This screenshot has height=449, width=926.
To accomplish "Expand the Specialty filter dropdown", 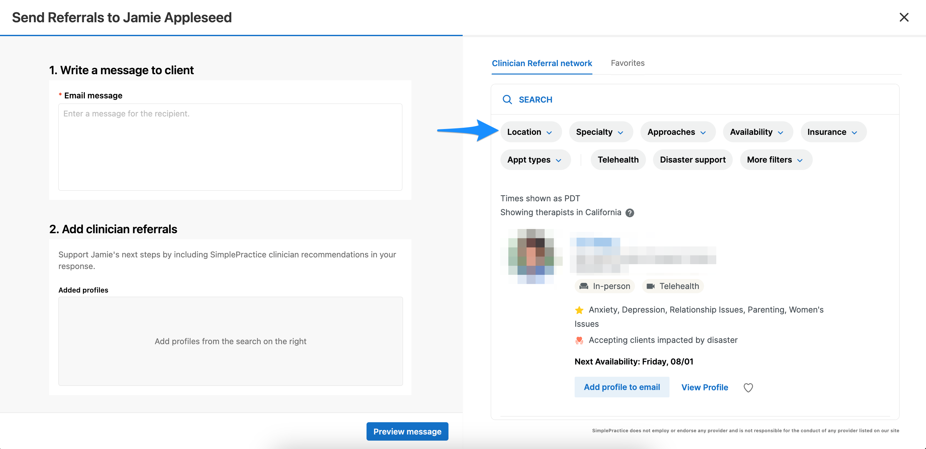I will (x=599, y=132).
